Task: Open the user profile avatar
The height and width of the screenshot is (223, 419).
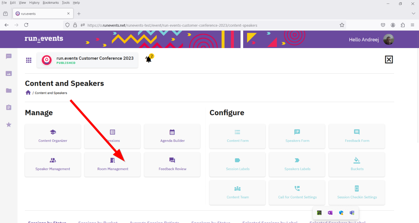Action: click(389, 40)
